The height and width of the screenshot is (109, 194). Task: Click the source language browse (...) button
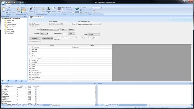coord(74,24)
